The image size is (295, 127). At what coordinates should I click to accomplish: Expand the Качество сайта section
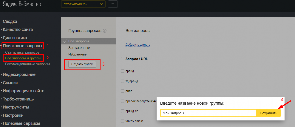[x=18, y=29]
